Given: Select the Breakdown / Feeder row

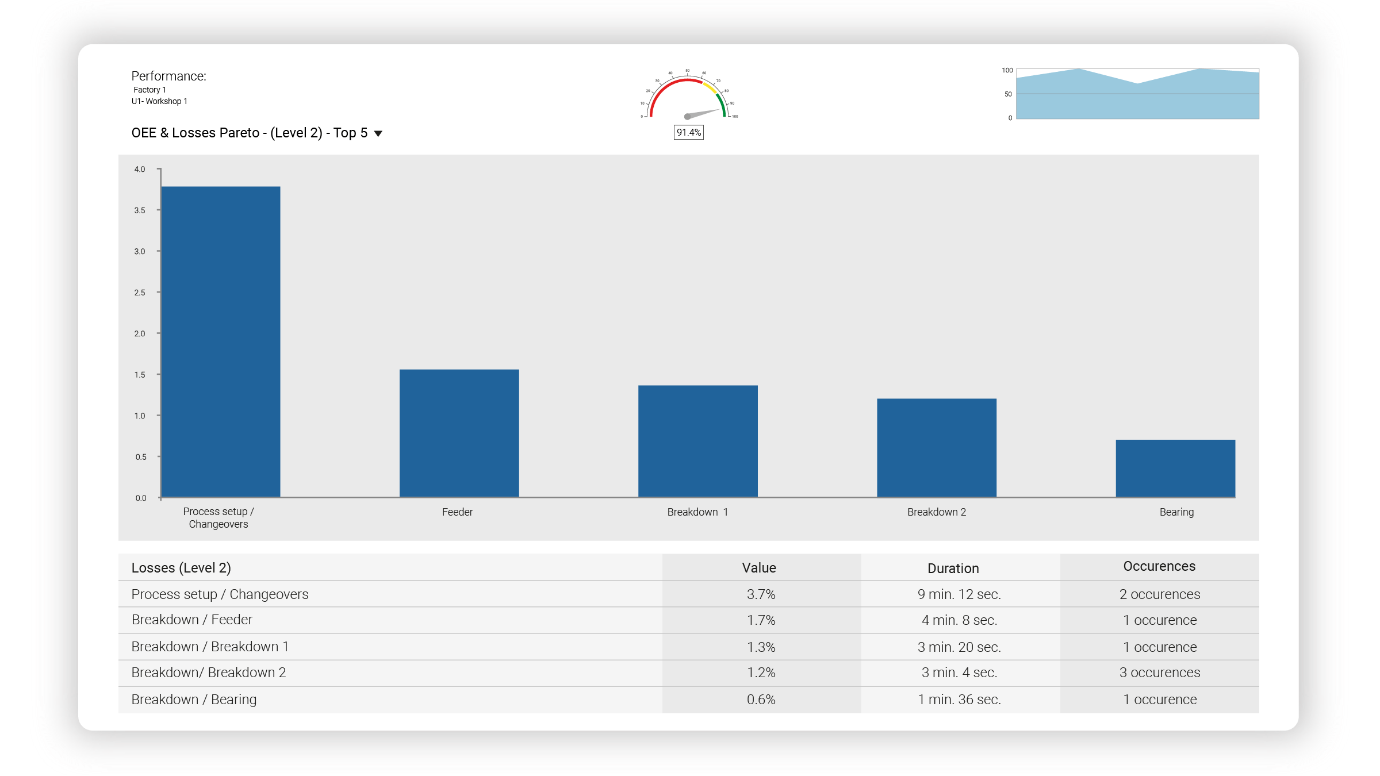Looking at the screenshot, I should coord(689,620).
